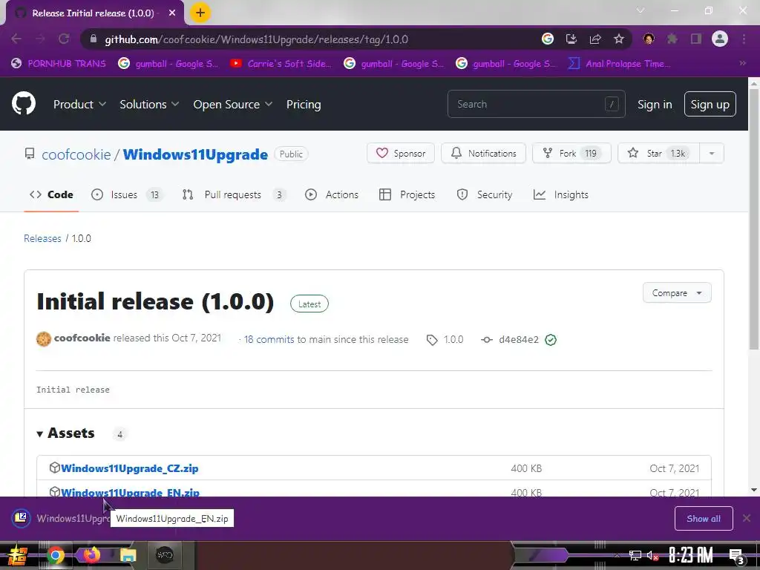Open the Compare dropdown

pos(677,292)
